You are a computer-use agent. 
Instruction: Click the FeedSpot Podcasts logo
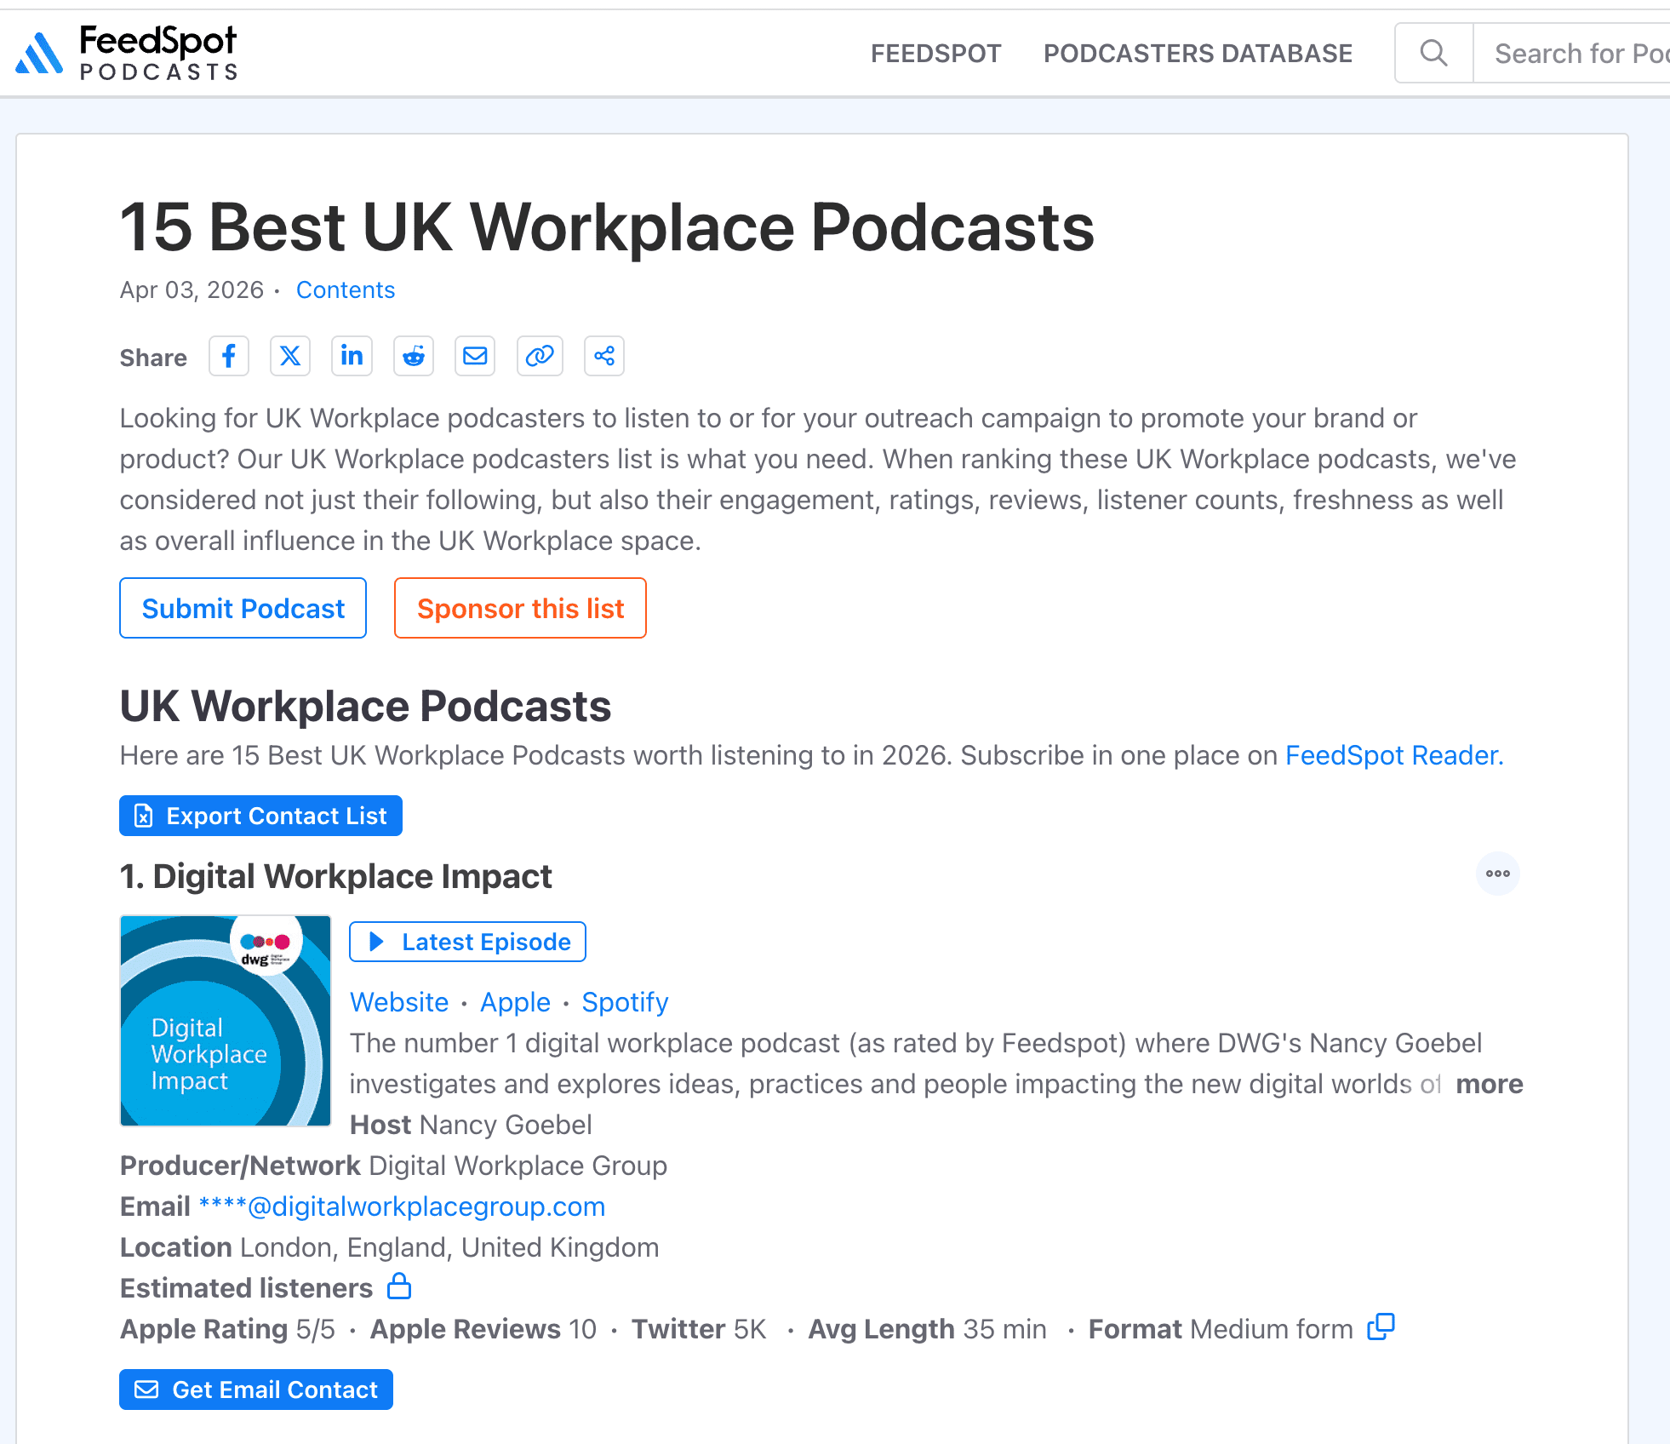[x=127, y=52]
